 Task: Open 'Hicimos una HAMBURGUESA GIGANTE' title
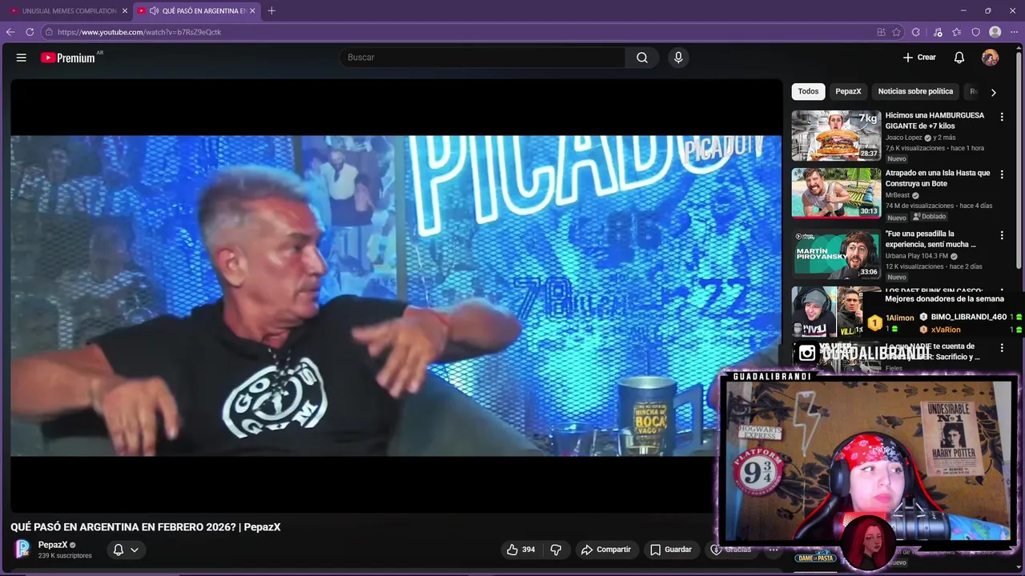coord(935,121)
